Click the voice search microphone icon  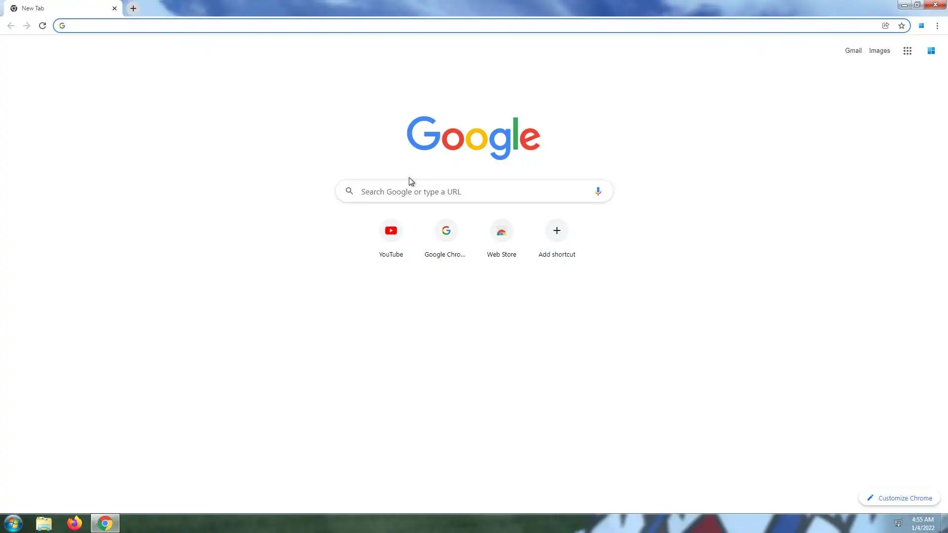pos(598,191)
